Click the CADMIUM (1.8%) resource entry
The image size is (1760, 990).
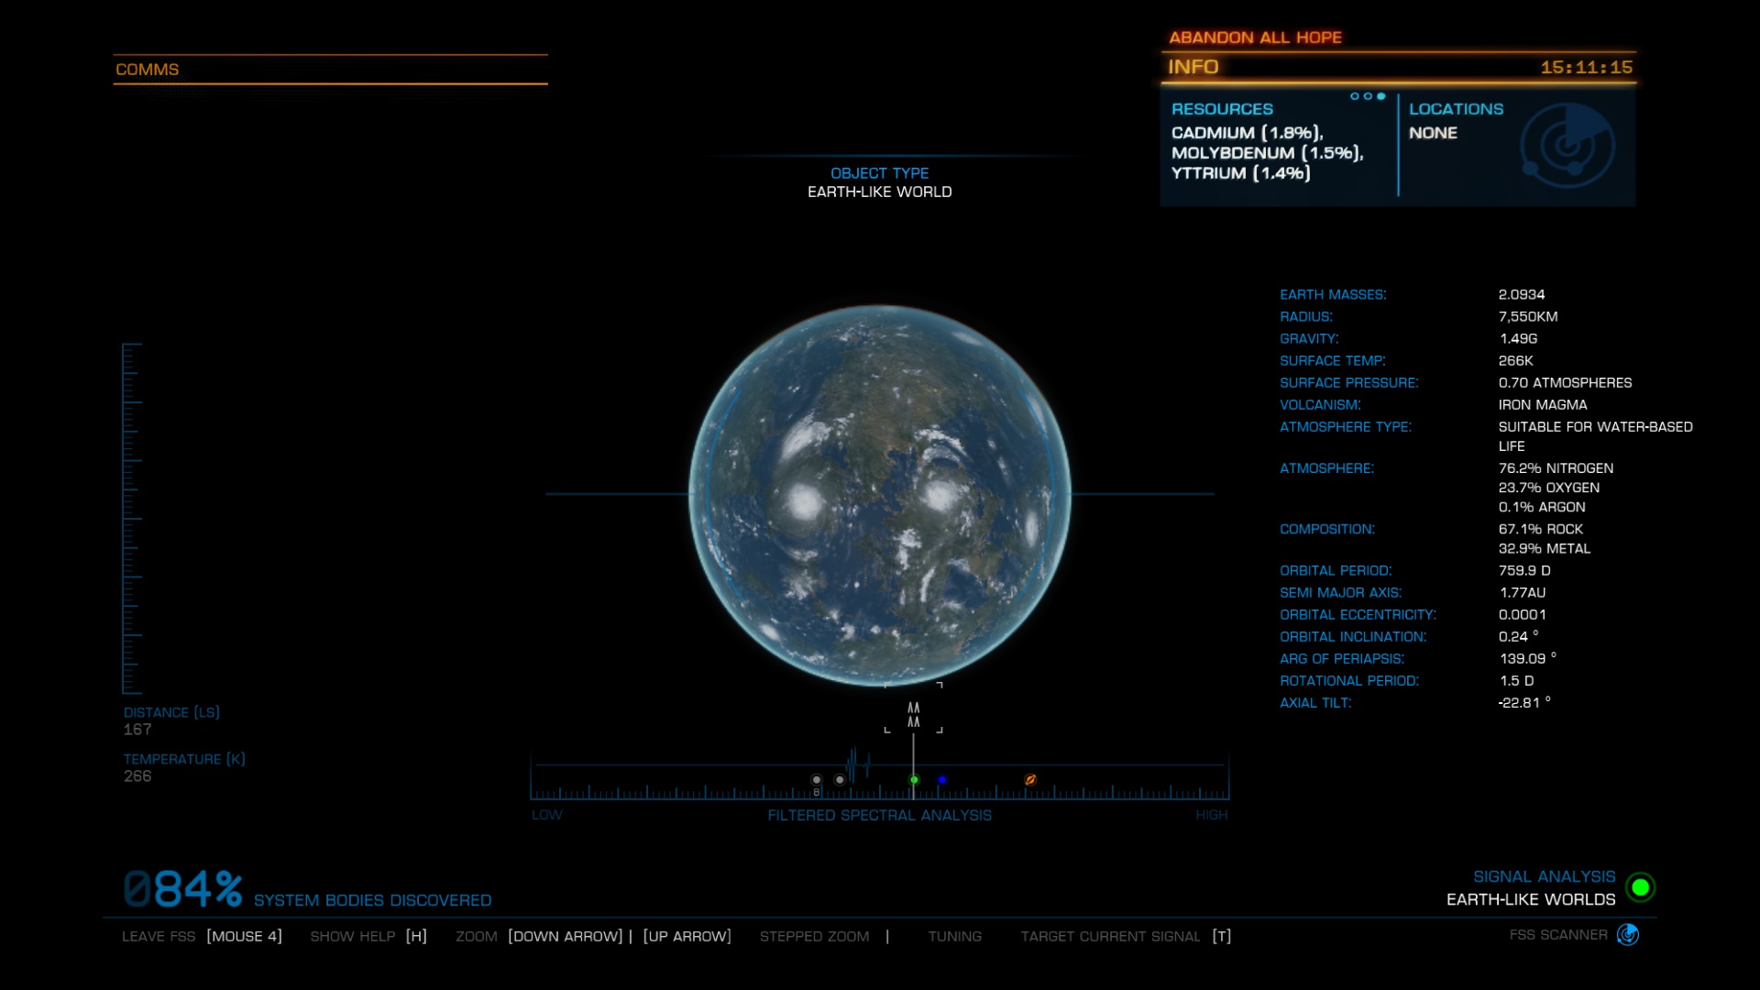coord(1247,133)
